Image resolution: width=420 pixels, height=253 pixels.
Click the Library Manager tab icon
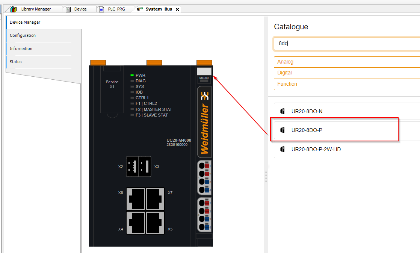[14, 9]
